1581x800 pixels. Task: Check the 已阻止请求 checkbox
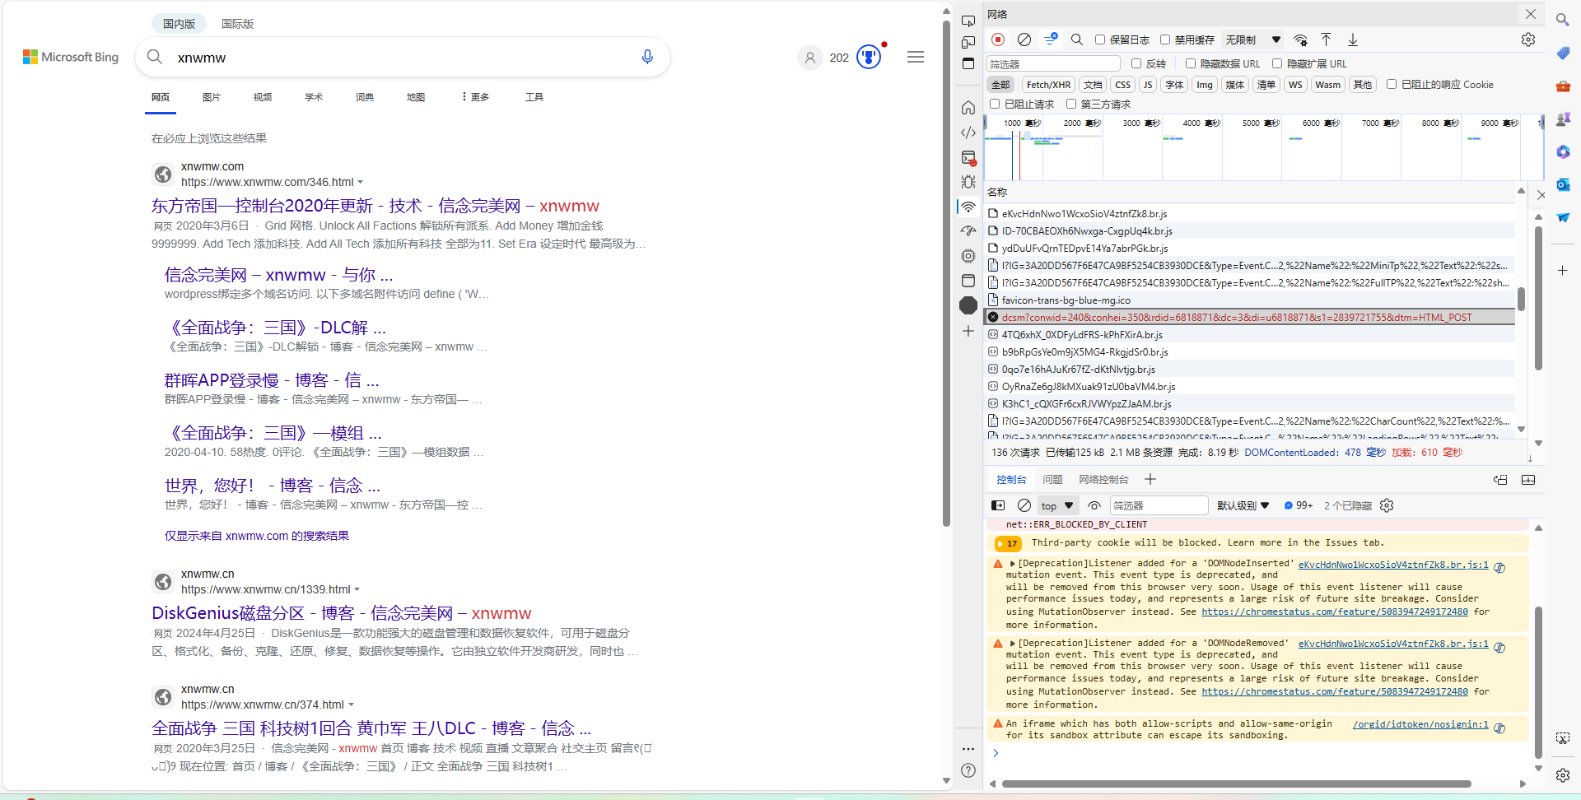point(995,104)
